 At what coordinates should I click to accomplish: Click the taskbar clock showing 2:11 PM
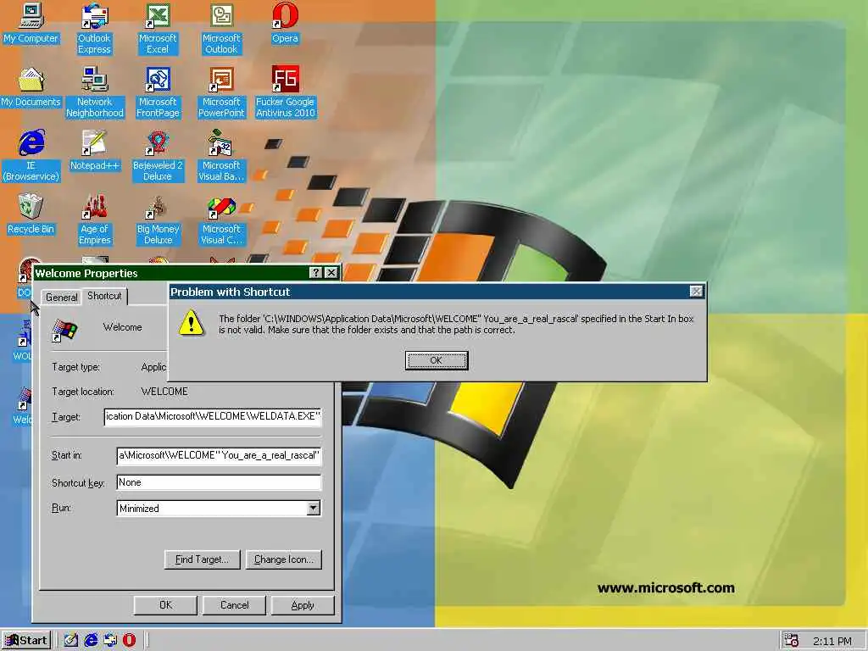832,641
